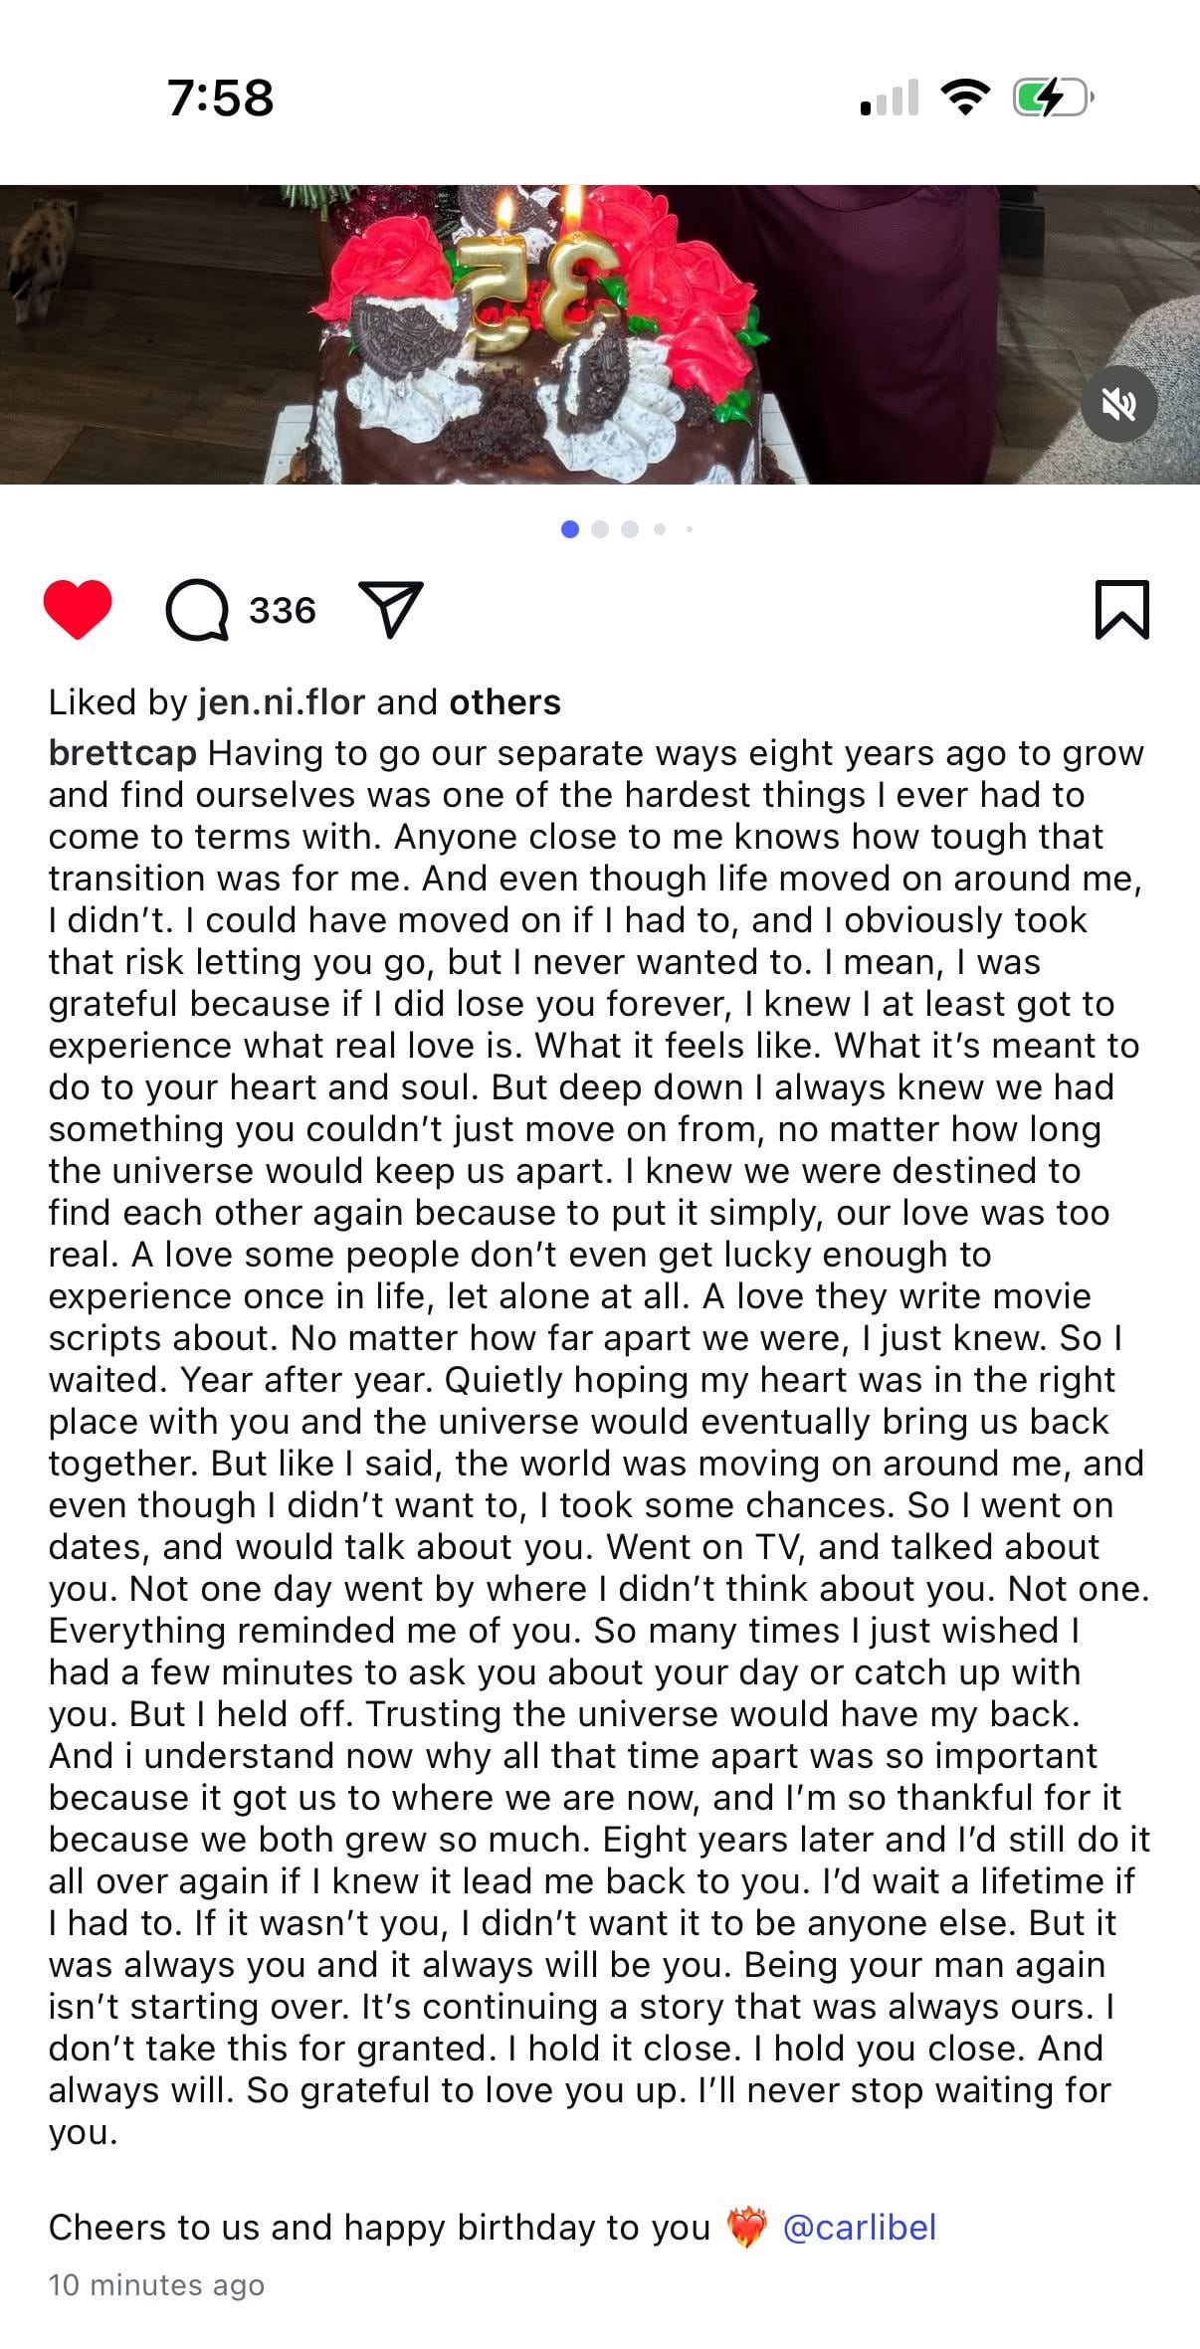Jump to the second carousel dot
The image size is (1200, 2349).
[600, 529]
